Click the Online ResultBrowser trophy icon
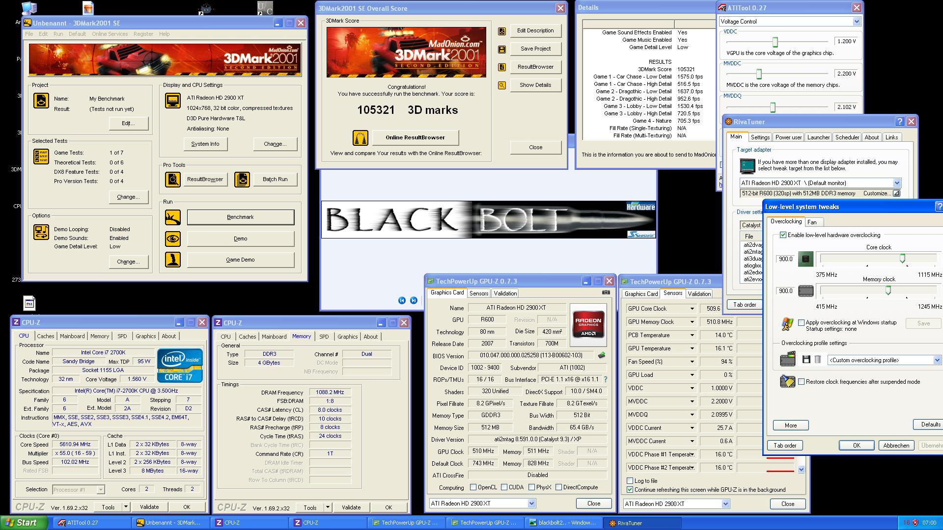943x530 pixels. pyautogui.click(x=361, y=138)
